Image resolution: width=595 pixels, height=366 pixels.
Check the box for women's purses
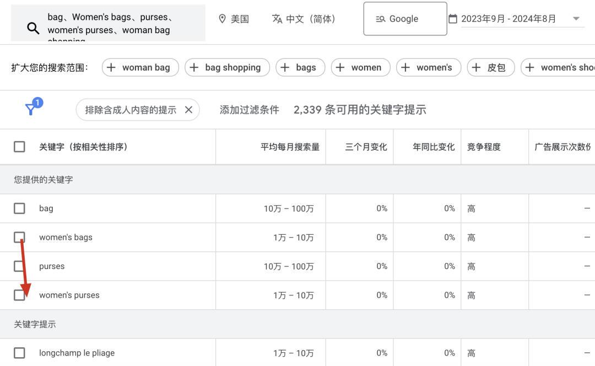point(19,295)
